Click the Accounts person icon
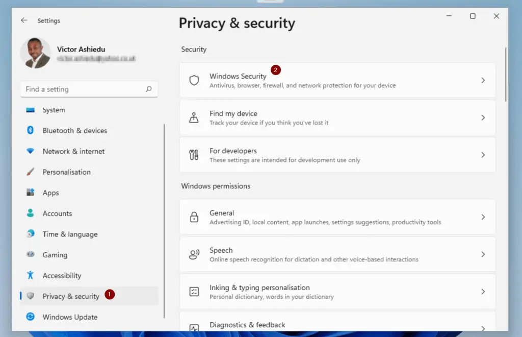522x337 pixels. (x=30, y=213)
